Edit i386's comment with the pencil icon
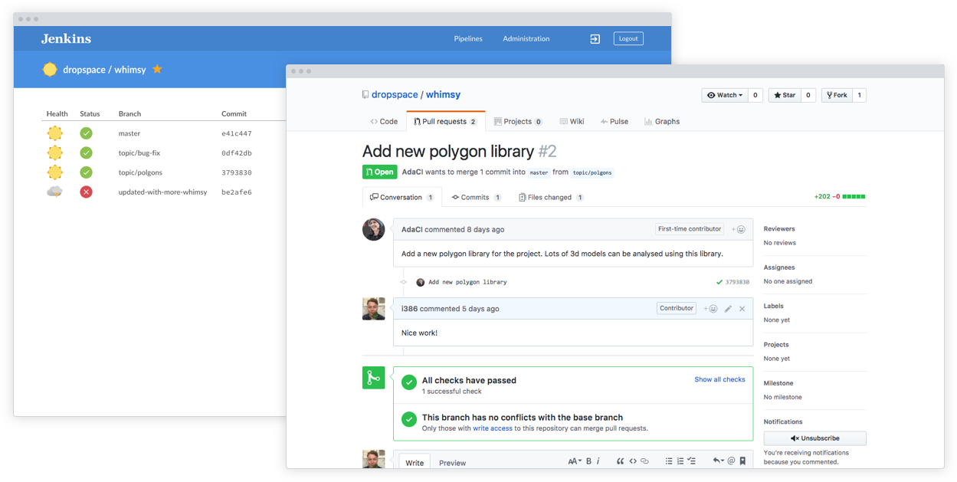Screen dimensions: 957x482 728,308
